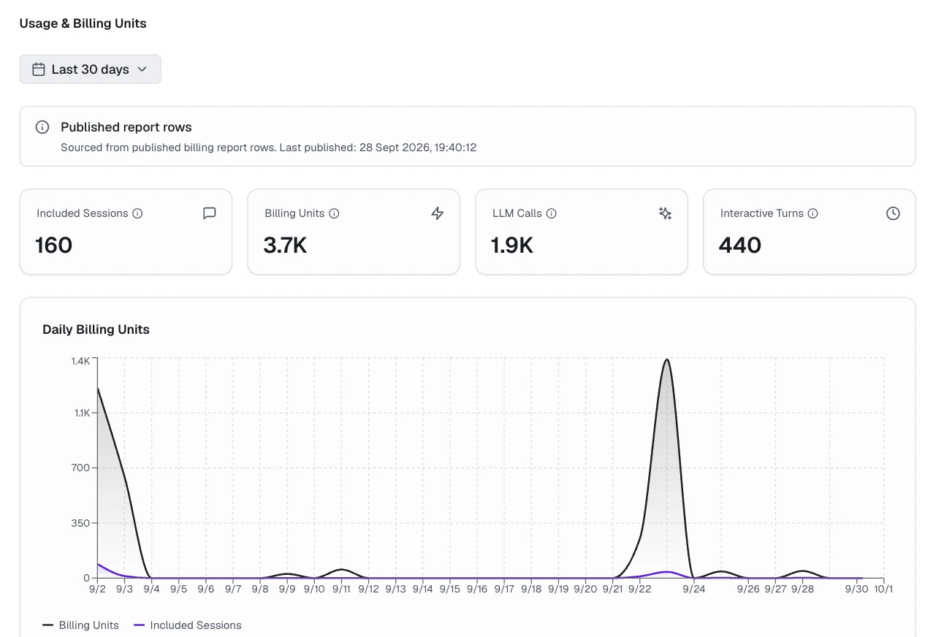Click the Billing Units value 3.7K
This screenshot has width=925, height=637.
285,245
